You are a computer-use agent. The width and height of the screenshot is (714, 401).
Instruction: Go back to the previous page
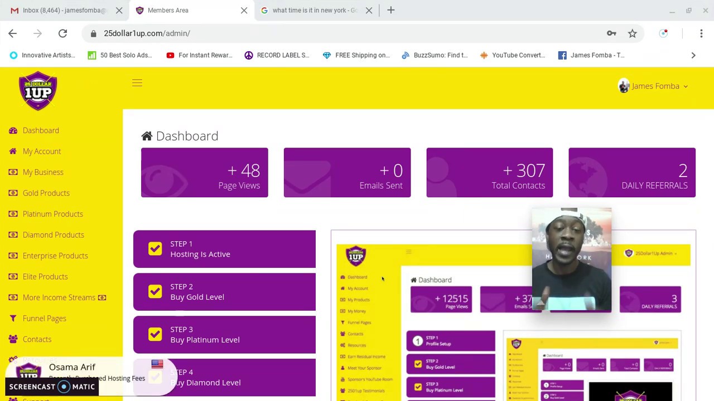click(12, 33)
